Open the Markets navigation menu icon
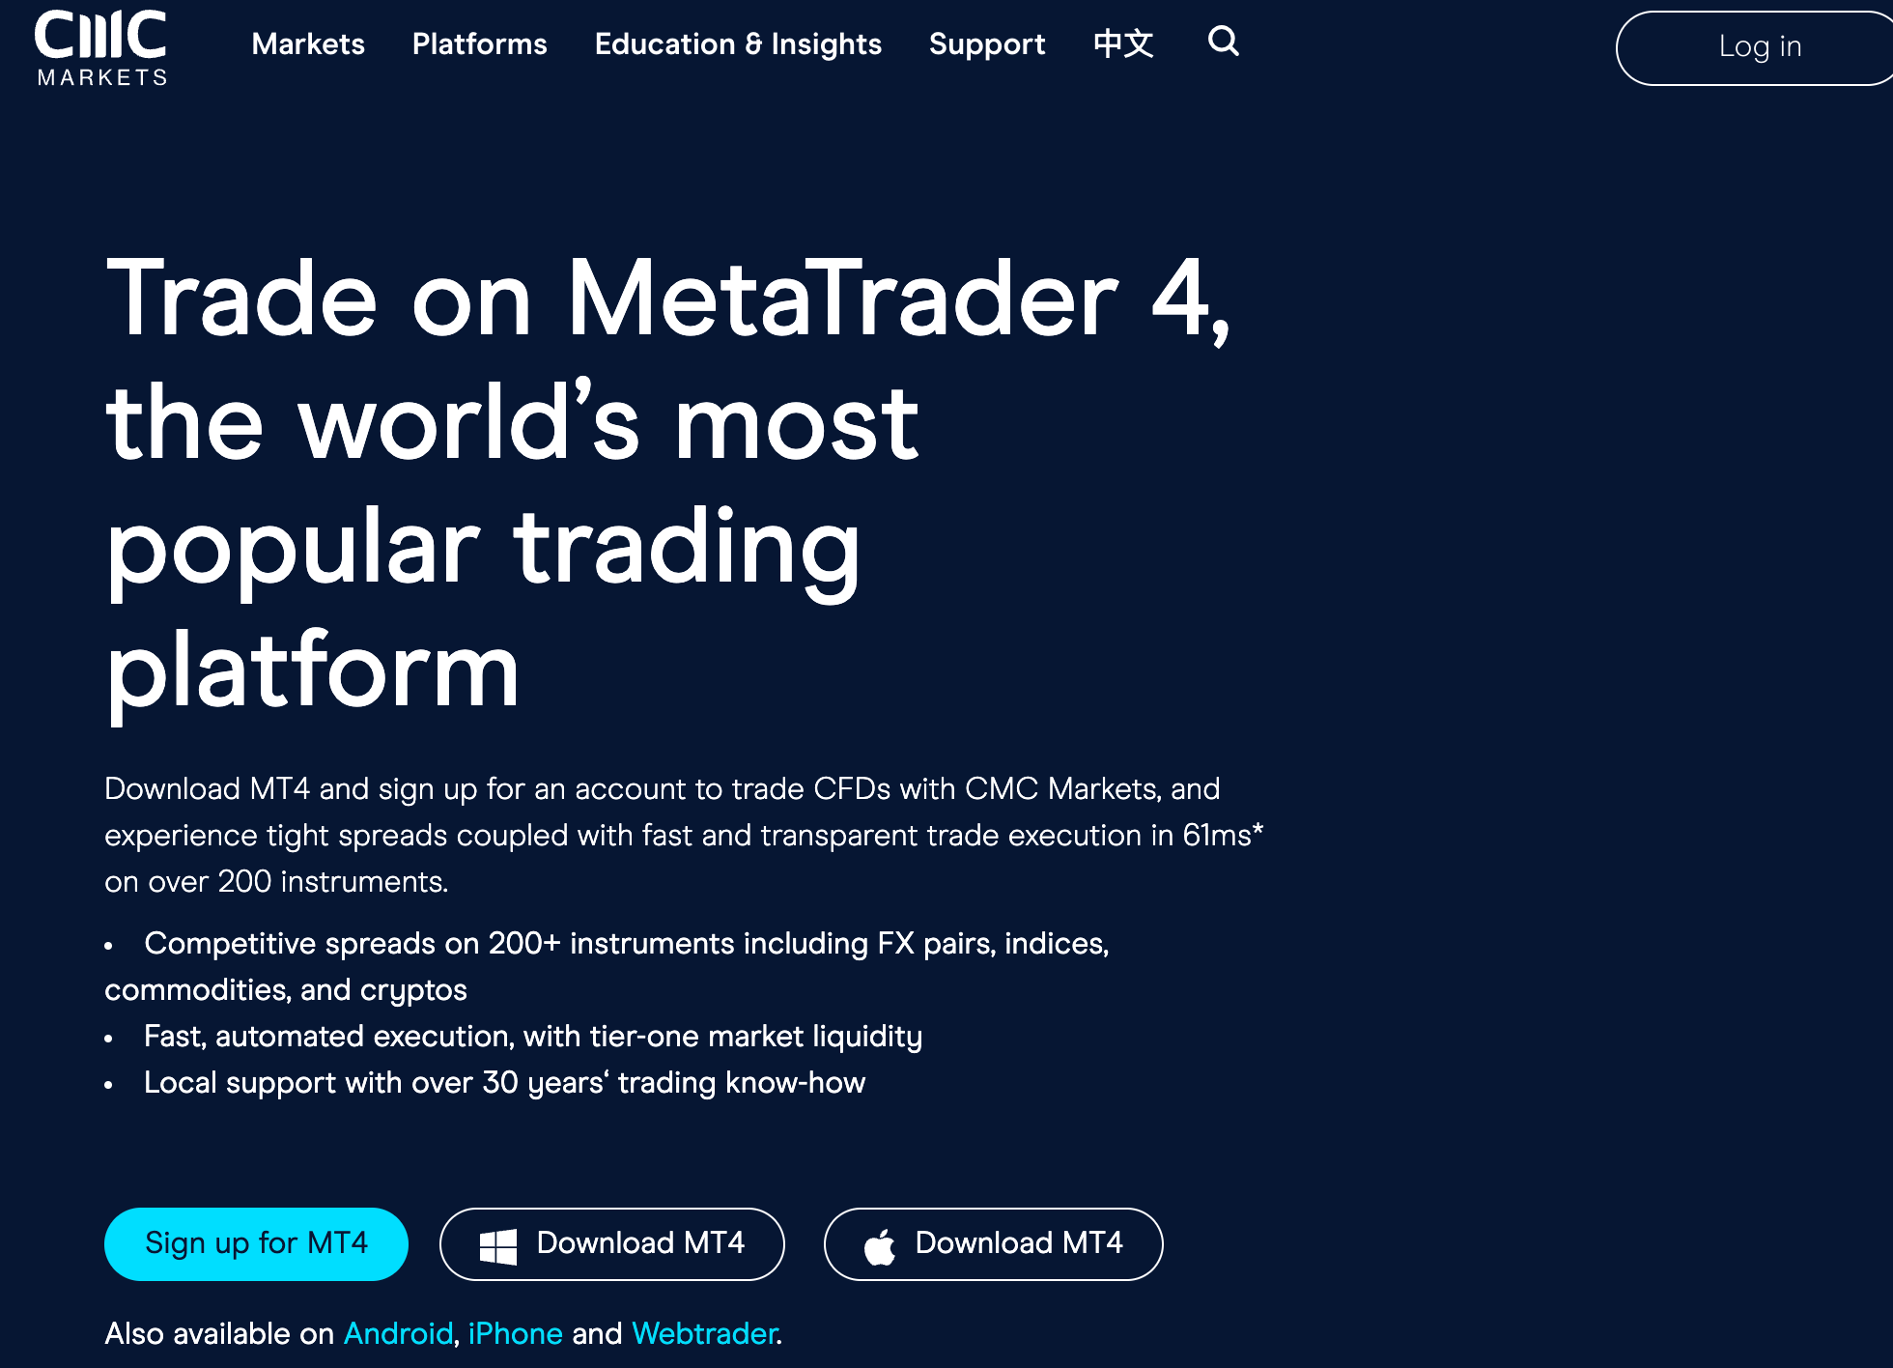 coord(309,43)
